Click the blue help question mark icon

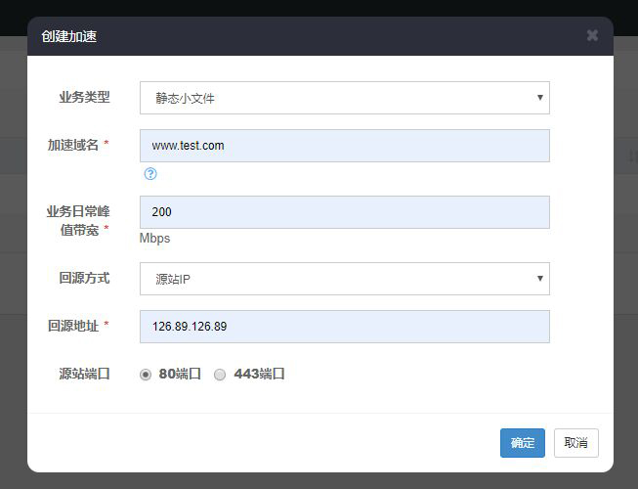150,174
